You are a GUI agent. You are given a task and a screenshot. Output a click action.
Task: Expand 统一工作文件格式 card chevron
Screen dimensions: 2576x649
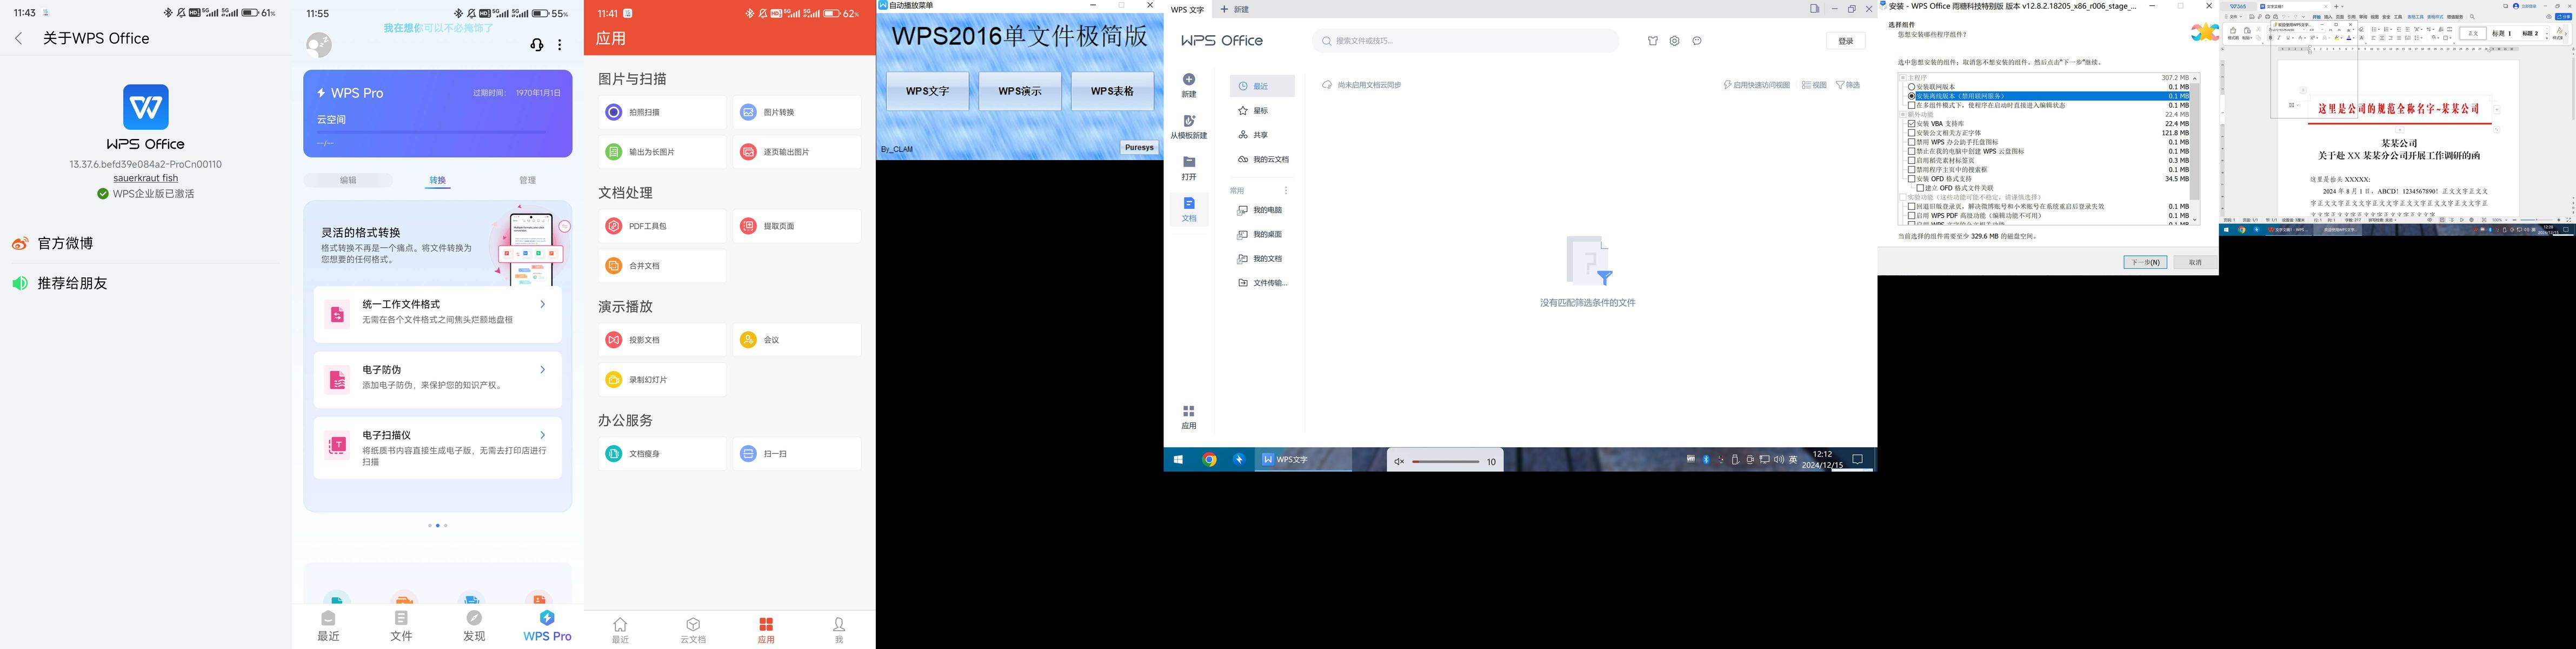(x=543, y=304)
